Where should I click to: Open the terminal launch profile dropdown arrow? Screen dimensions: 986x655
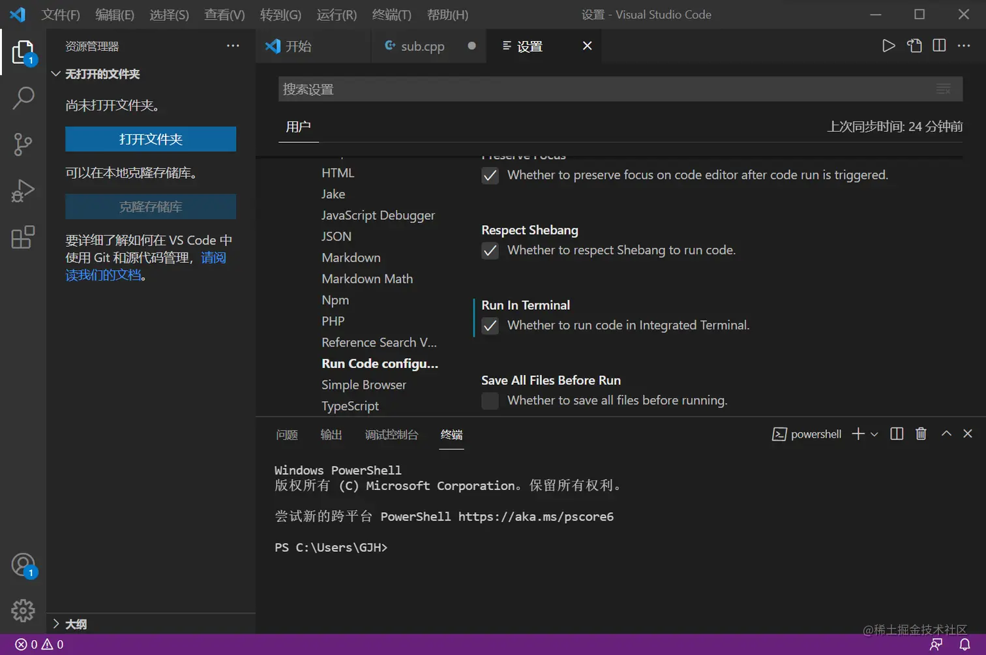pos(874,434)
